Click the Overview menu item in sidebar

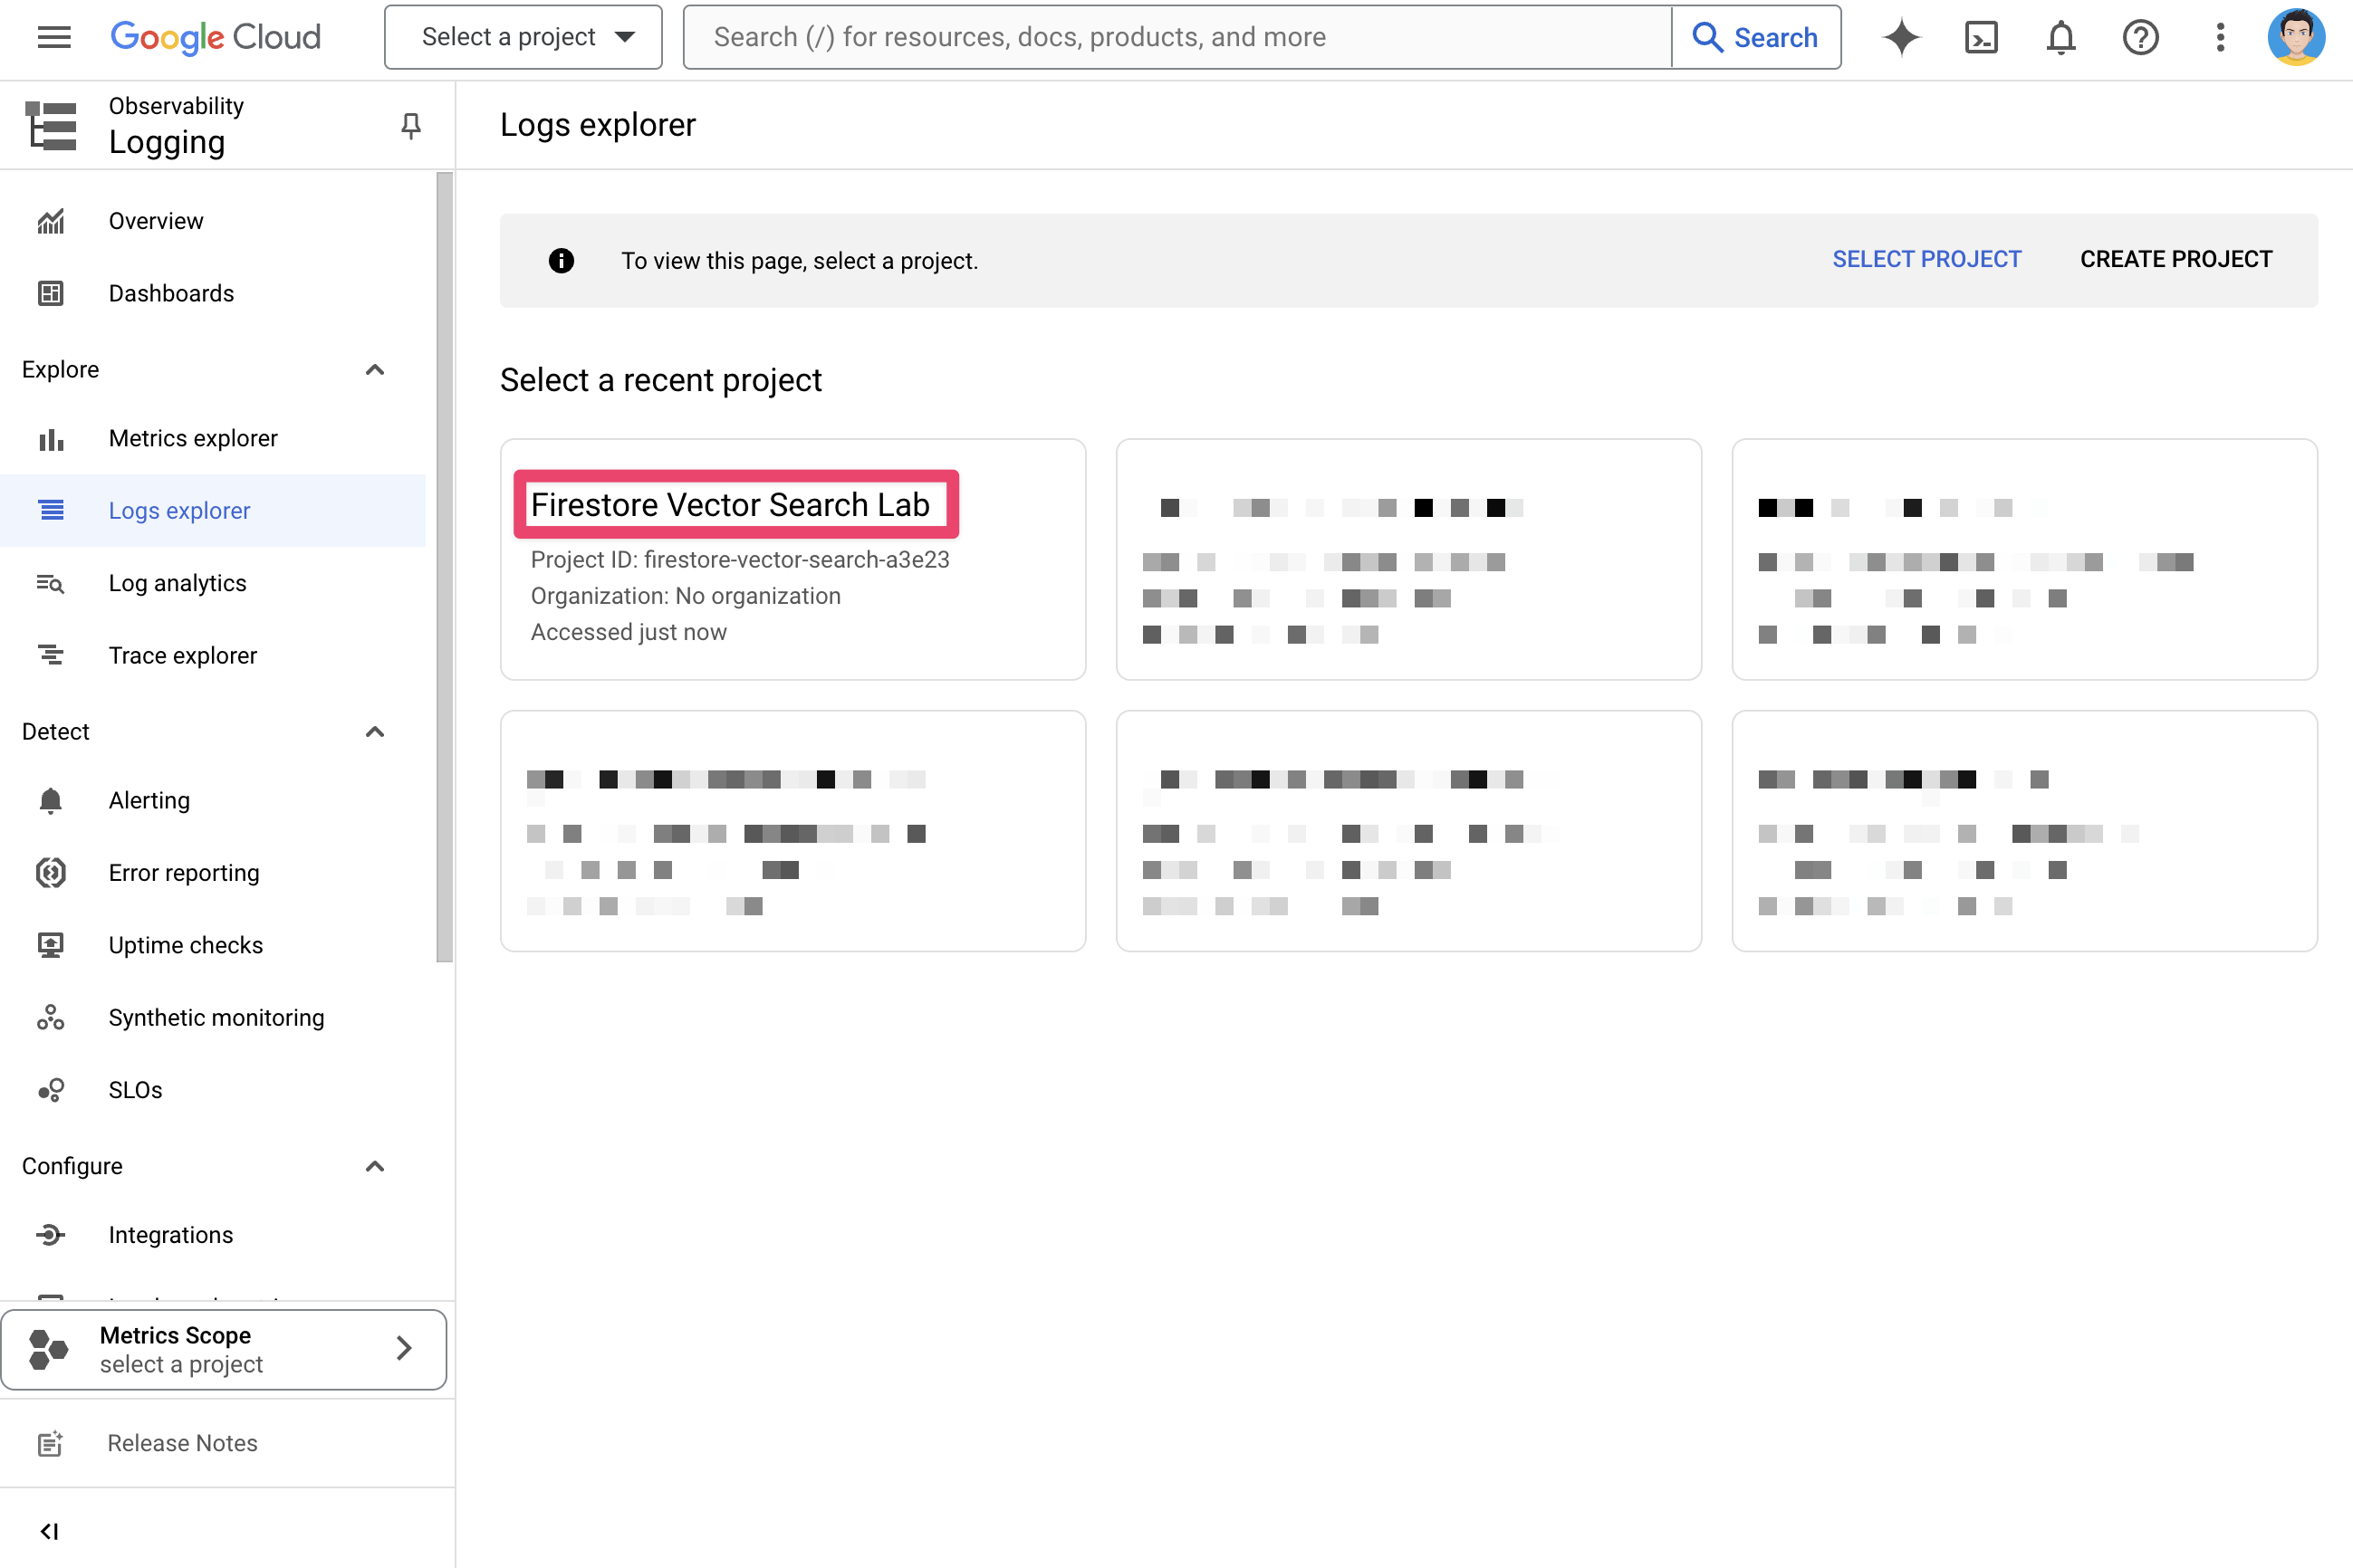pos(154,221)
